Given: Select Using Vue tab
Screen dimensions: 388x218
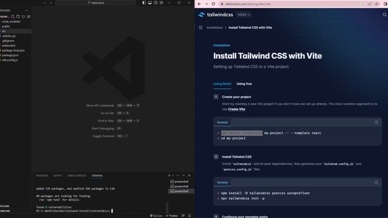Looking at the screenshot, I should click(244, 84).
